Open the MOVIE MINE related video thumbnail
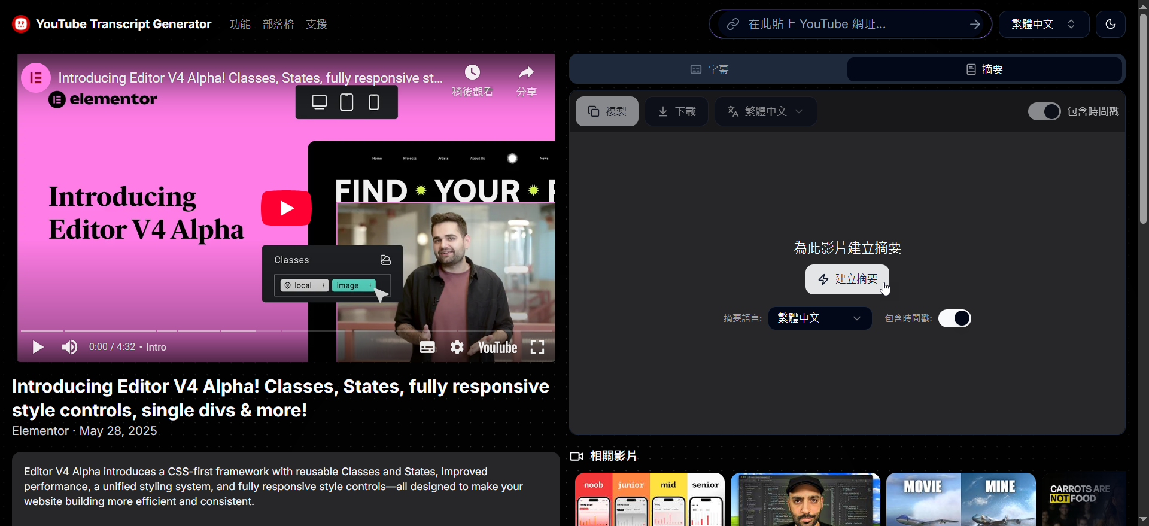1149x526 pixels. point(961,499)
